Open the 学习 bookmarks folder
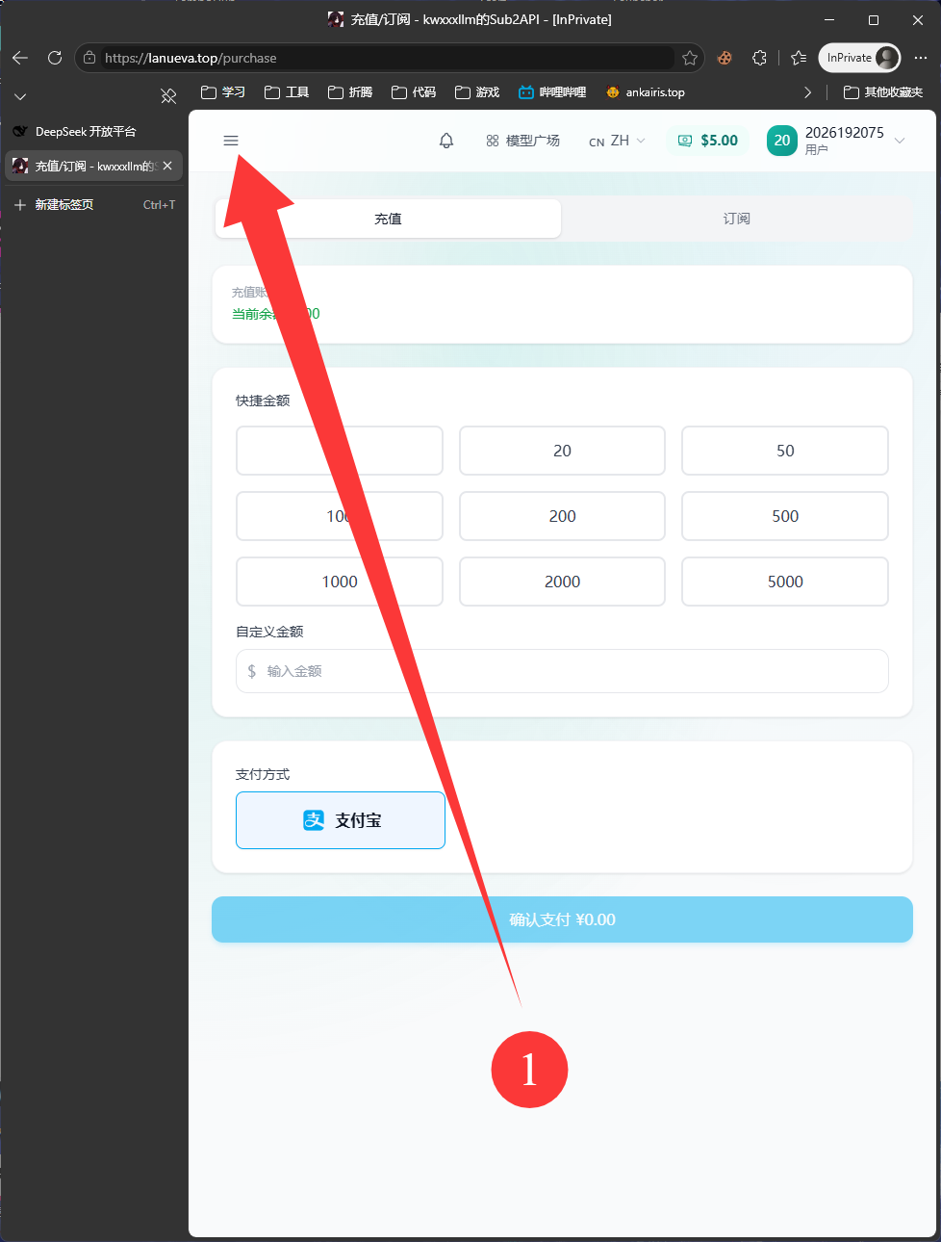 [x=223, y=92]
